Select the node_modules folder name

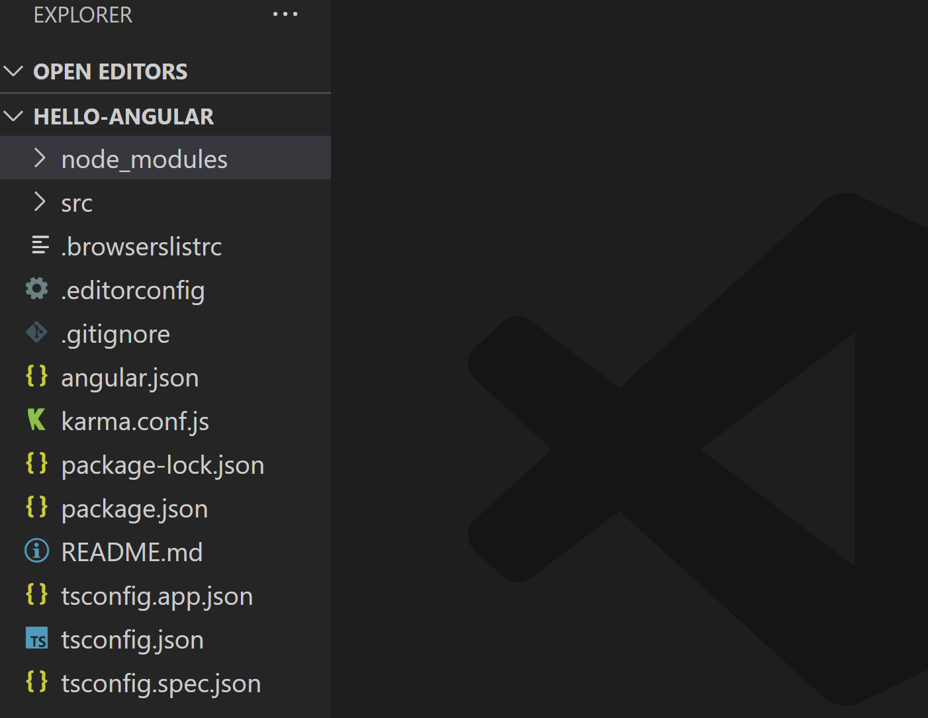coord(144,159)
